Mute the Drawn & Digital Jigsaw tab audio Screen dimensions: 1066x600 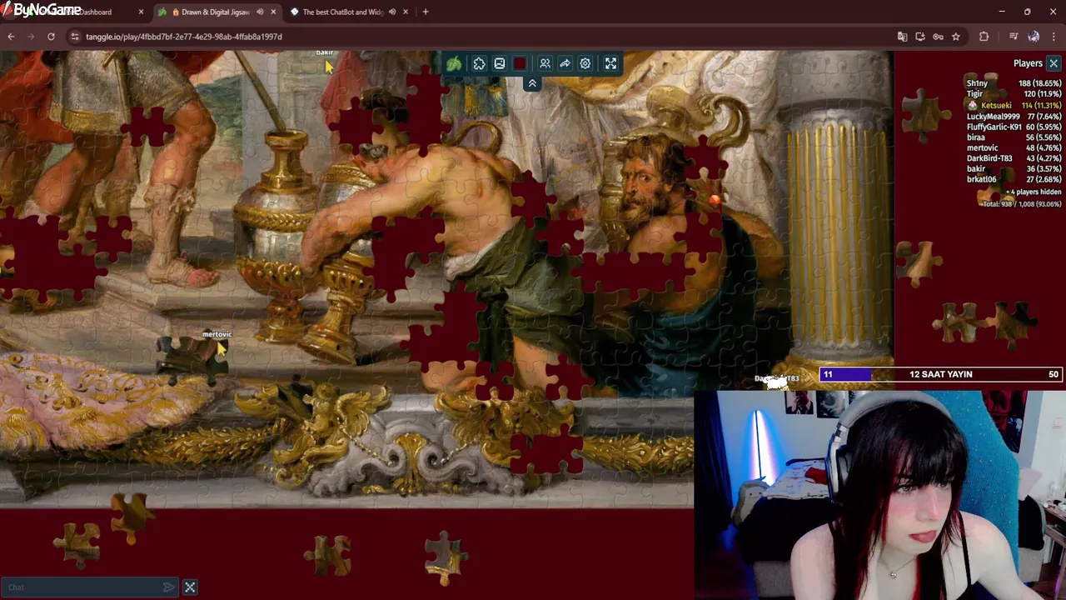260,12
